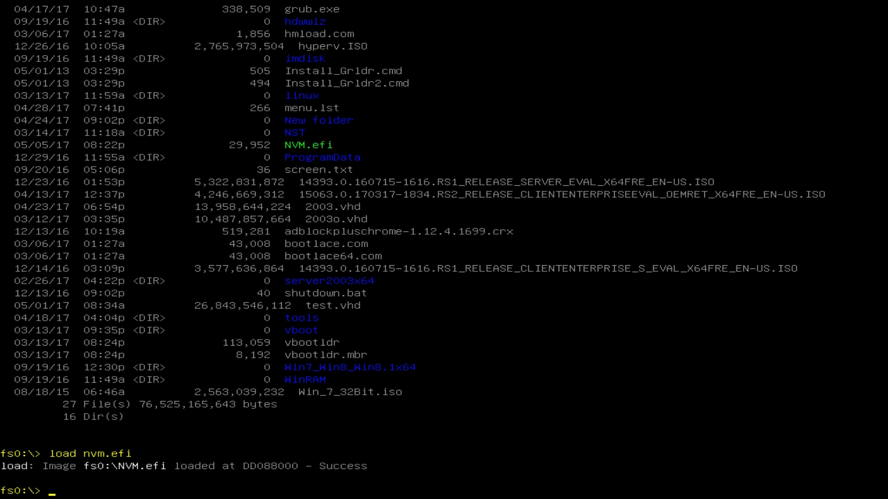Select the 519,281 size of adblockpluschrome crx
888x499 pixels.
coord(246,231)
